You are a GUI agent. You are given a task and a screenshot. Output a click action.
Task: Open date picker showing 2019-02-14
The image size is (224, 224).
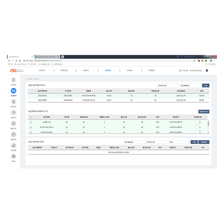click(168, 85)
